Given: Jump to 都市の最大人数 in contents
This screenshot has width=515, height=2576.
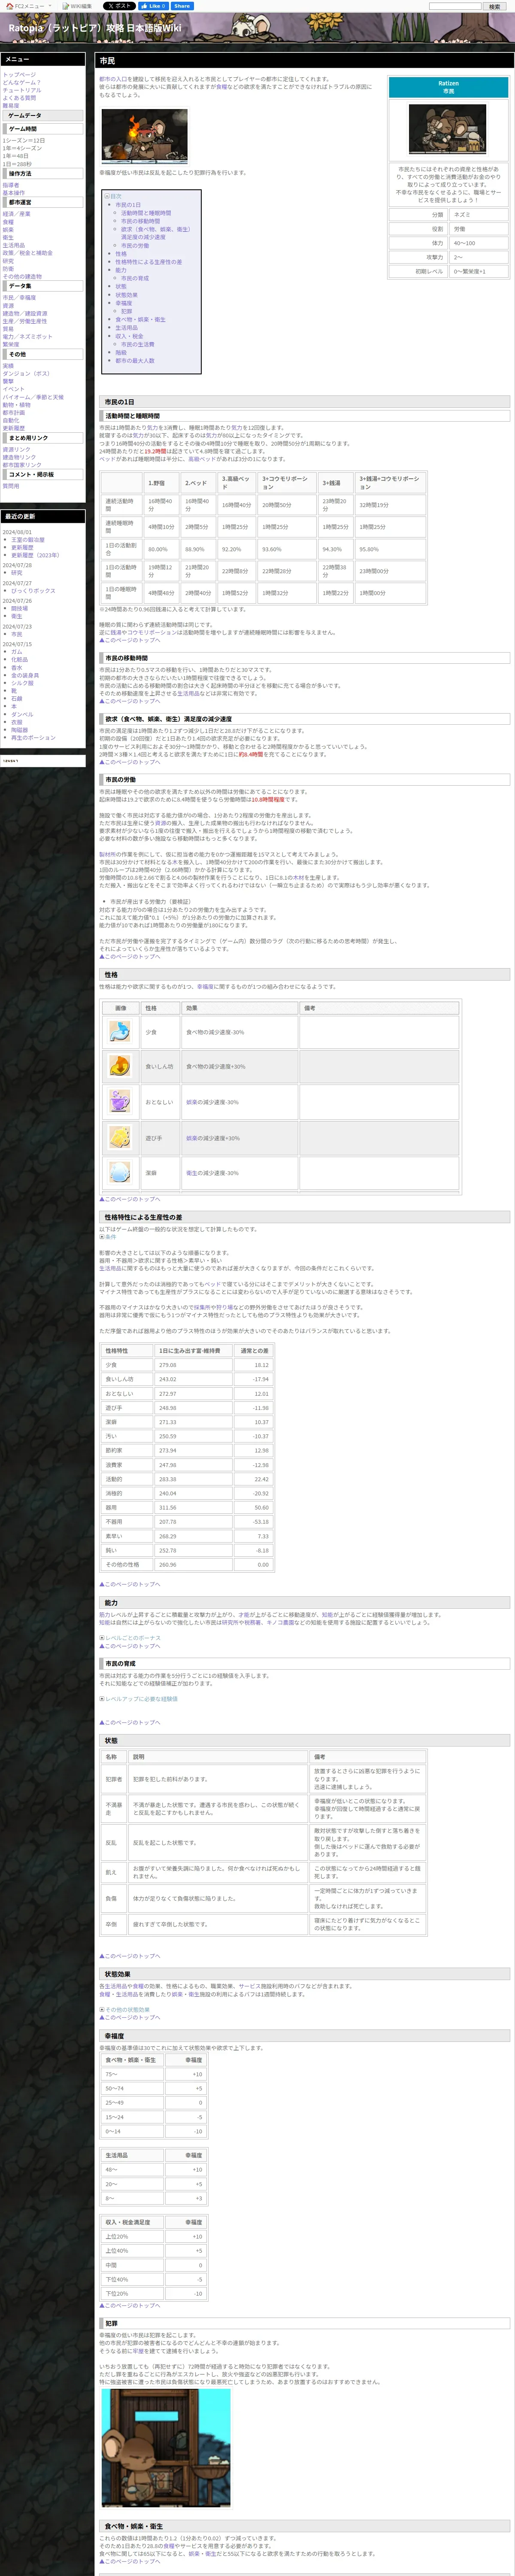Looking at the screenshot, I should click(135, 361).
